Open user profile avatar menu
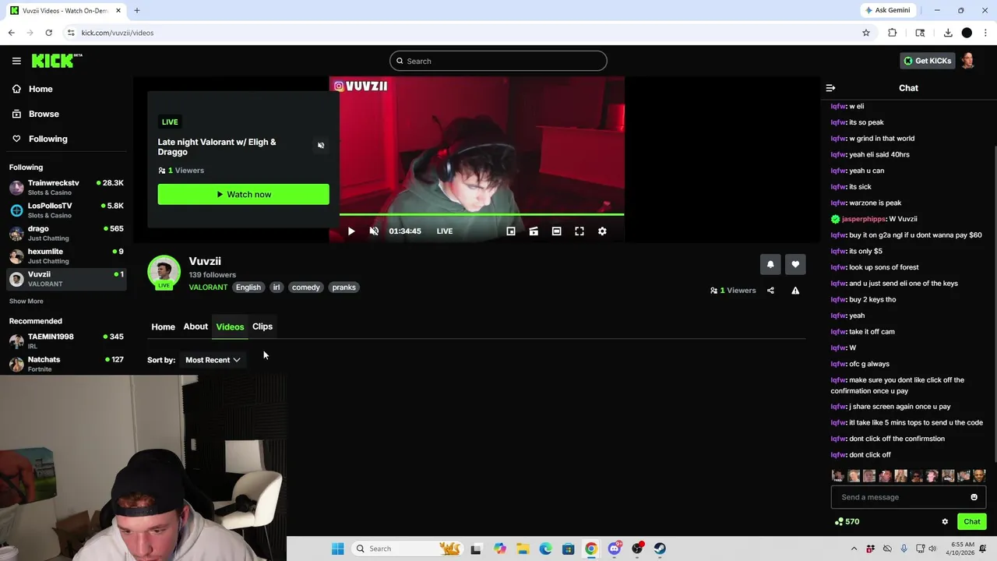The image size is (997, 561). (x=968, y=61)
